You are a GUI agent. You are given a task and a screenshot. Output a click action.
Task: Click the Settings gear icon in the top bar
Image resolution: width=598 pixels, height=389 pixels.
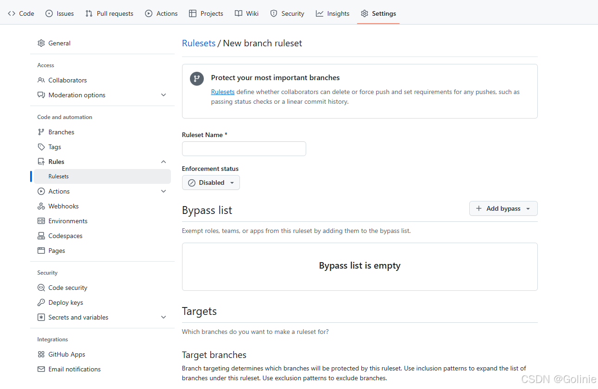click(365, 13)
